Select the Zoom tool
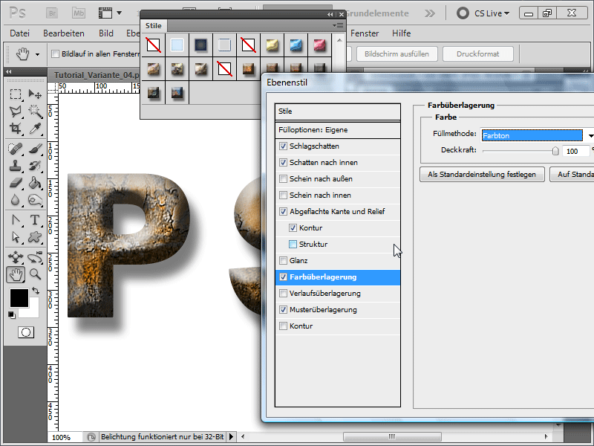 point(35,274)
